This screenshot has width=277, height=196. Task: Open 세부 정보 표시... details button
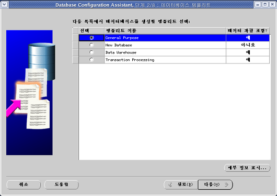[x=247, y=168]
